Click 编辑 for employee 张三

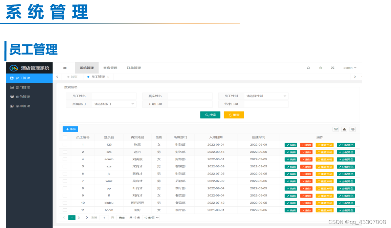point(291,145)
